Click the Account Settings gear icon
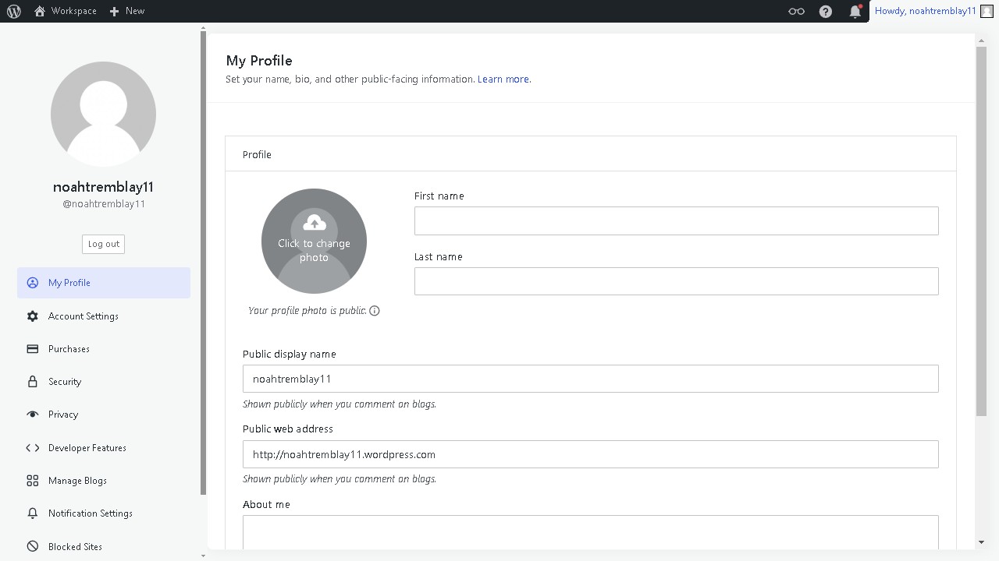The image size is (999, 561). coord(33,316)
